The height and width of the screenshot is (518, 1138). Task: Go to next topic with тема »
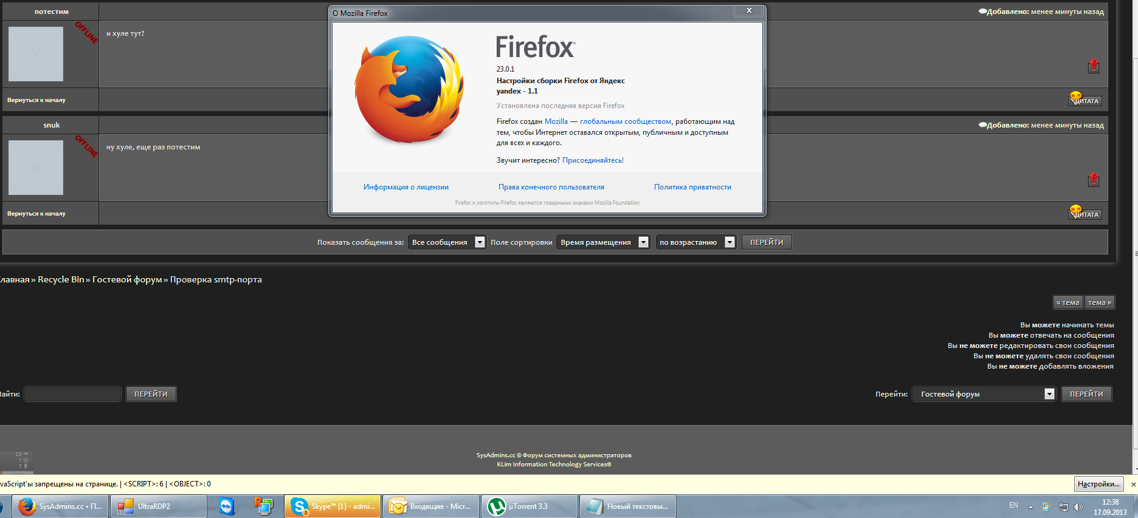[1100, 302]
